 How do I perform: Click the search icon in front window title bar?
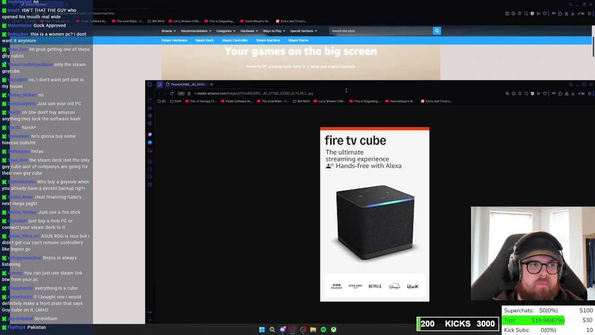click(x=571, y=84)
